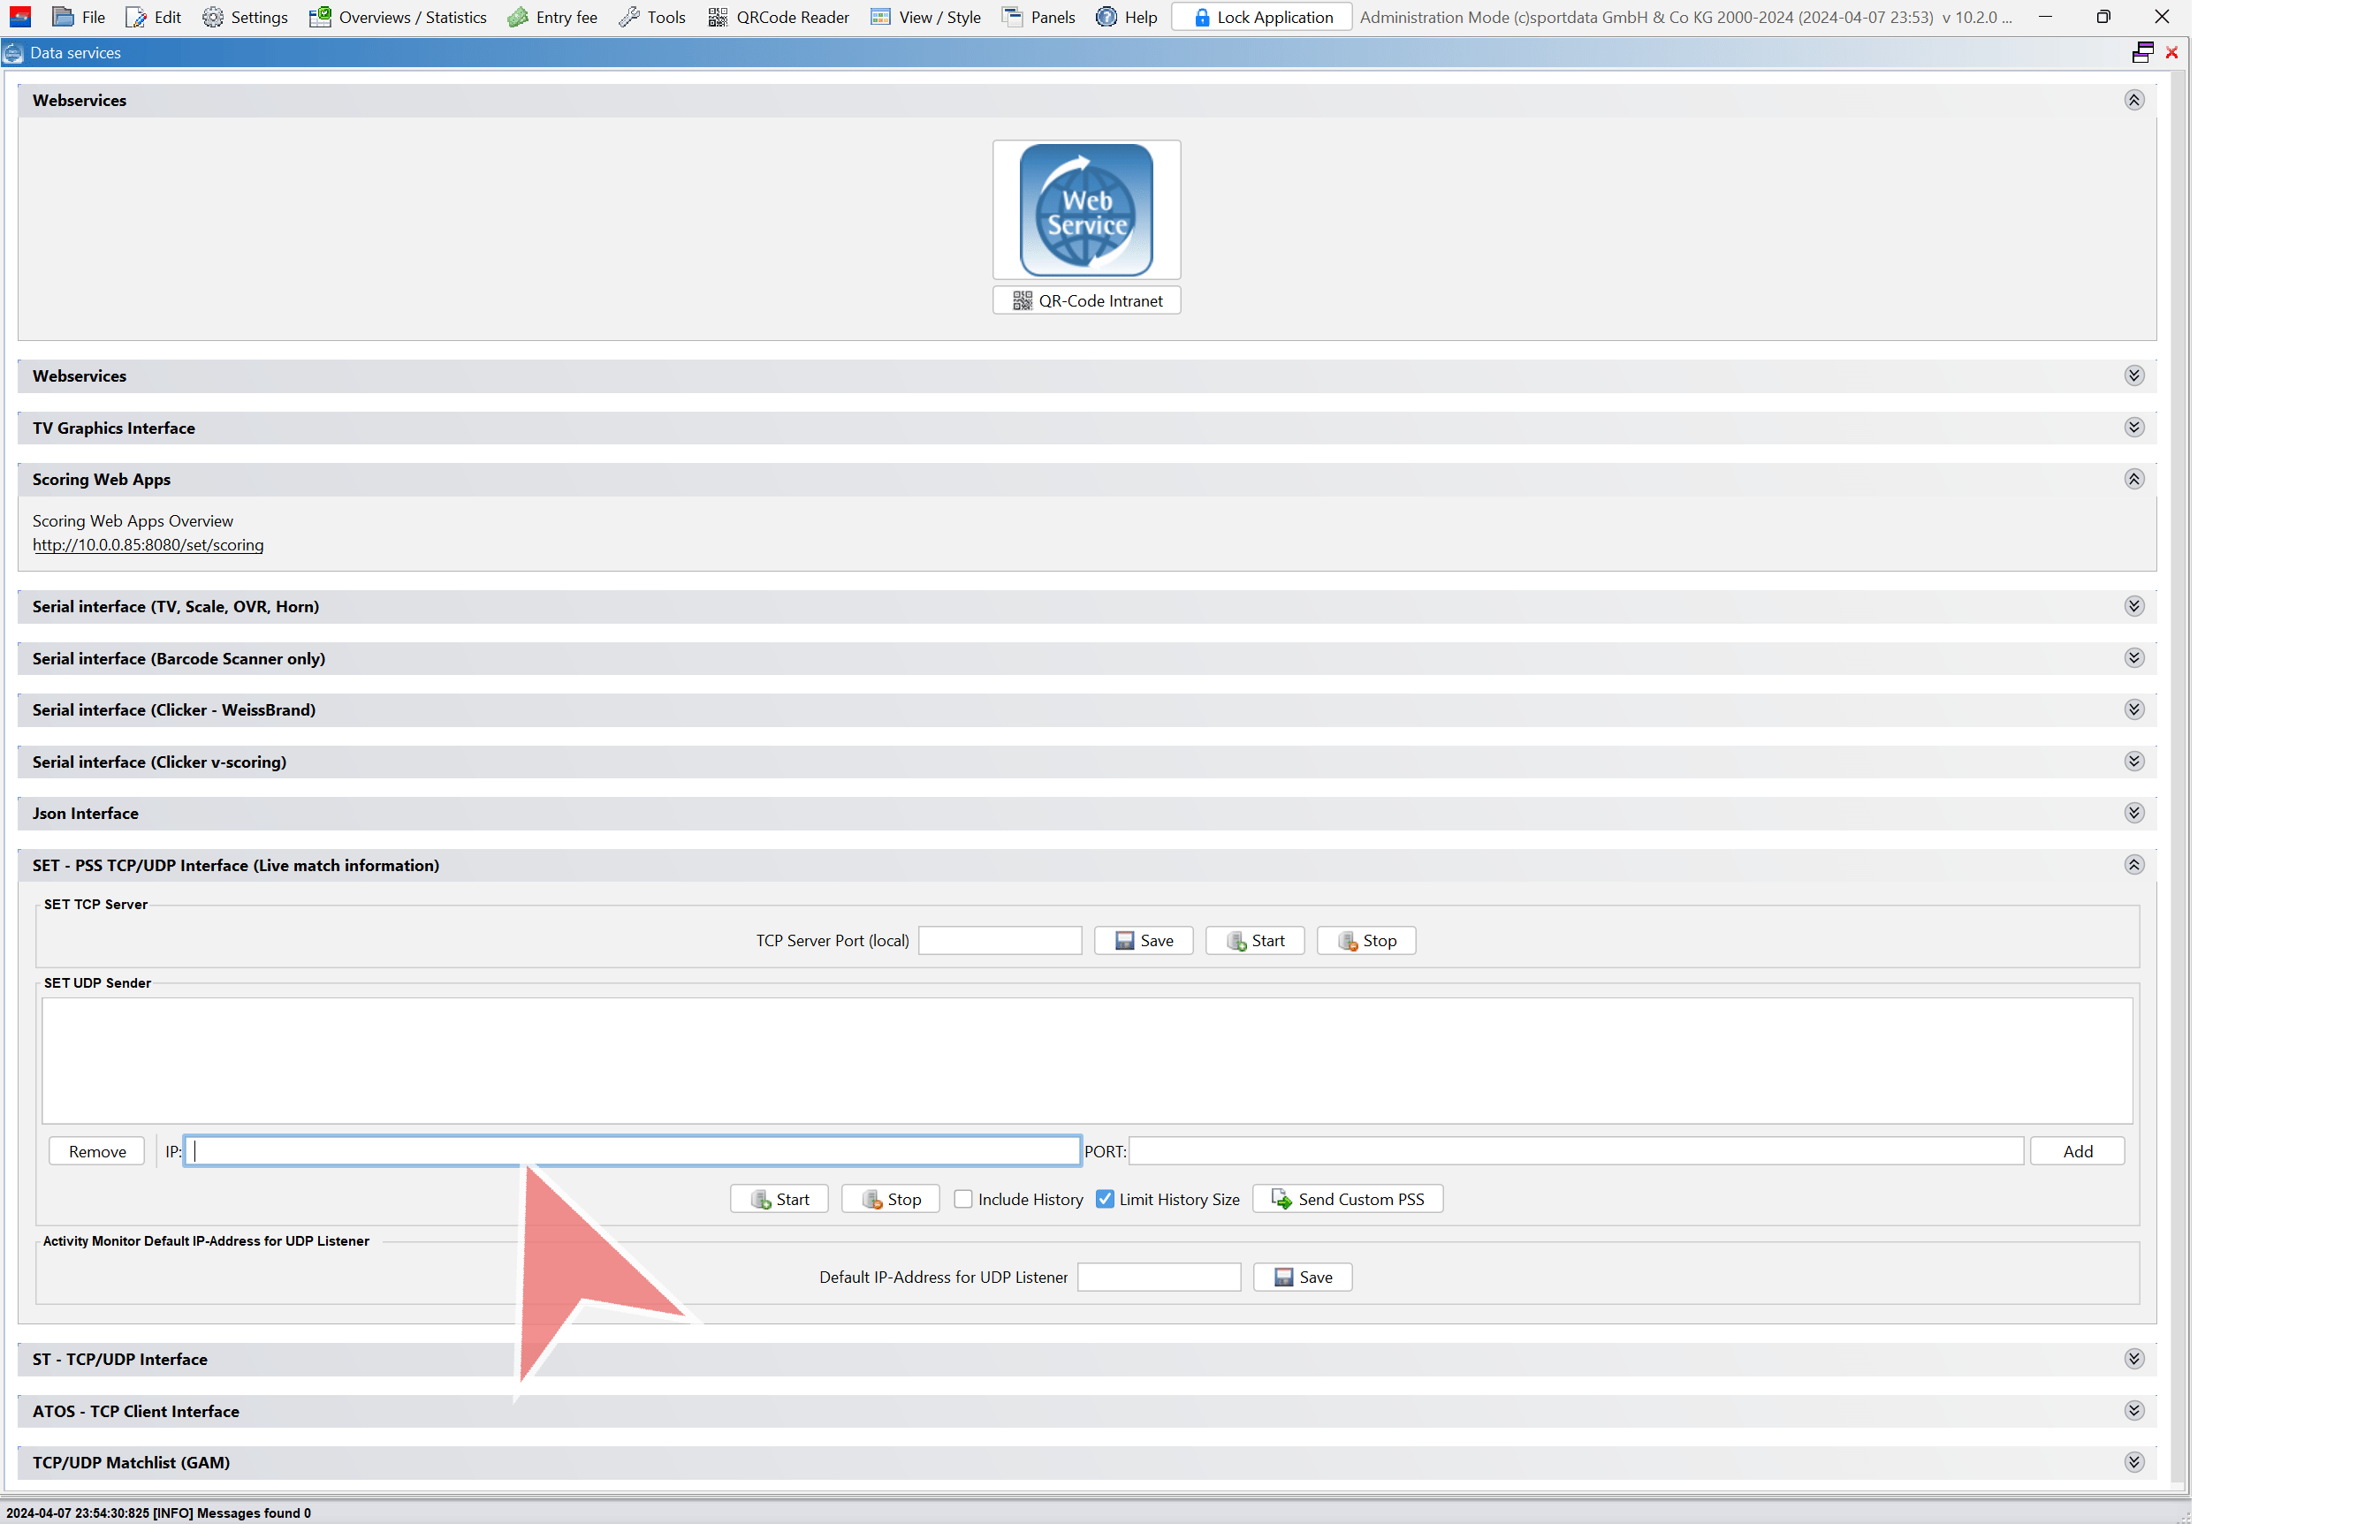Viewport: 2380px width, 1524px height.
Task: Collapse the Scoring Web Apps section
Action: pyautogui.click(x=2133, y=479)
